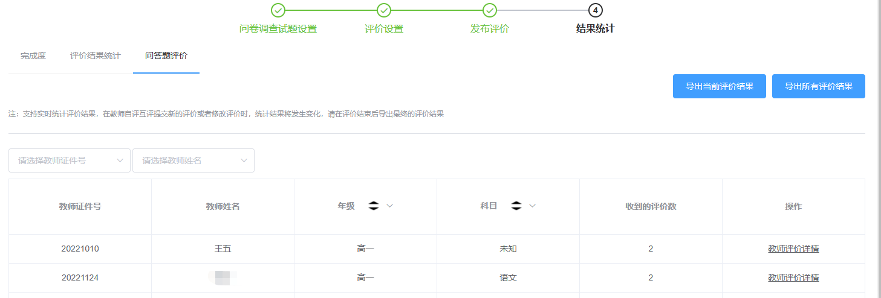Sort the table by 年级 column
The width and height of the screenshot is (881, 298).
pos(374,206)
